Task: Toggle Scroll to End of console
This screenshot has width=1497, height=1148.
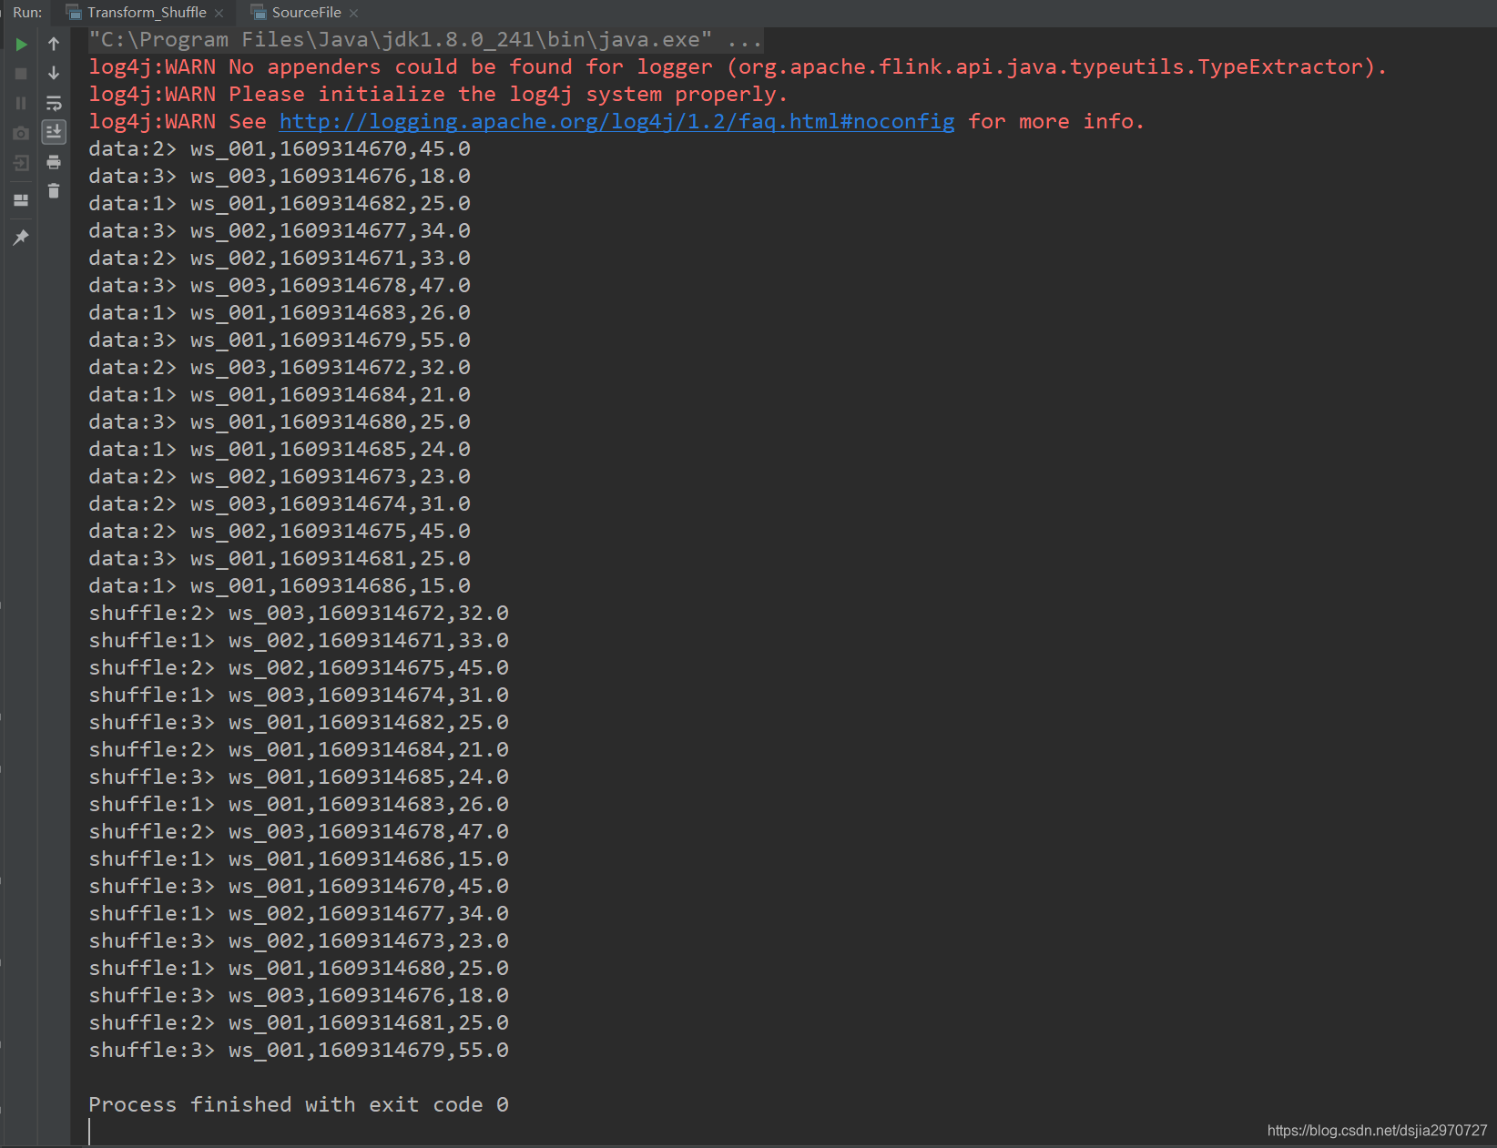Action: tap(54, 132)
